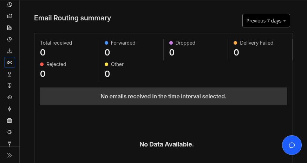Open the Caching stacked drive icon
The image size is (307, 163).
pyautogui.click(x=9, y=120)
